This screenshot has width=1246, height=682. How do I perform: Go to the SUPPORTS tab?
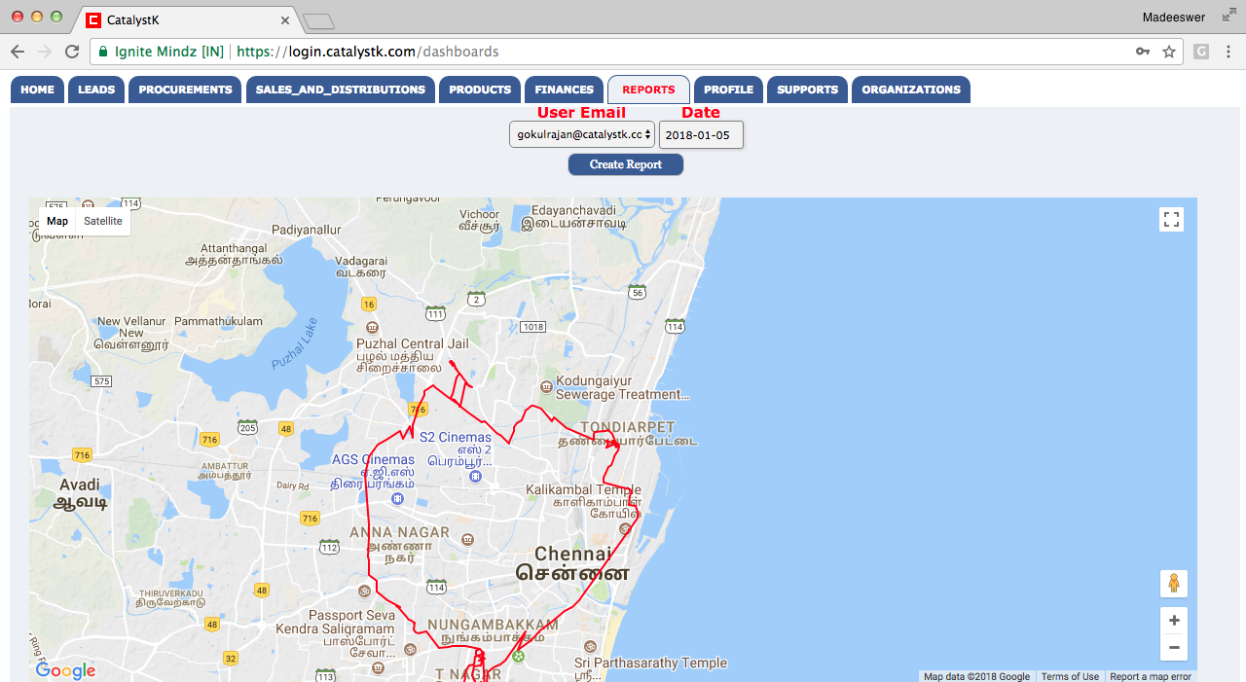tap(808, 90)
